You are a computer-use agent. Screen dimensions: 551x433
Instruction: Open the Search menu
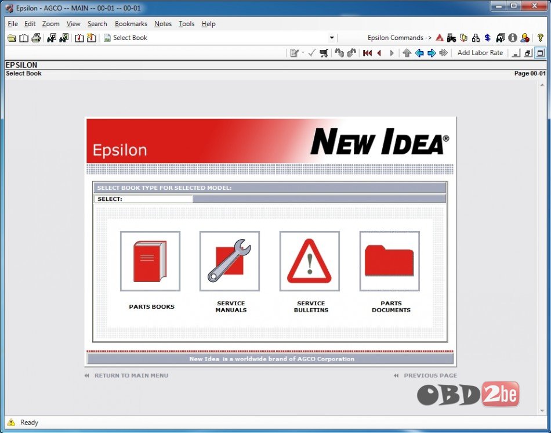click(x=97, y=24)
